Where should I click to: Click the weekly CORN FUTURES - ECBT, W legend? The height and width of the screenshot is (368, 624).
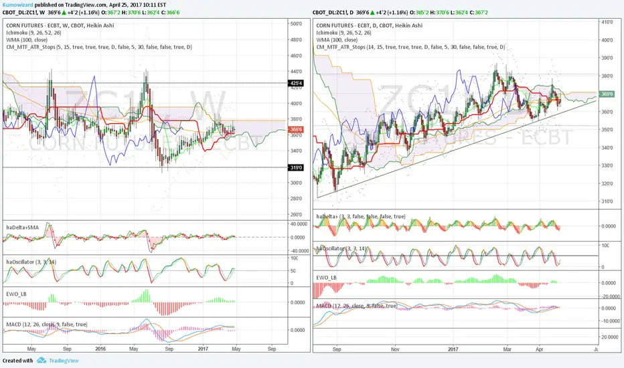(60, 25)
